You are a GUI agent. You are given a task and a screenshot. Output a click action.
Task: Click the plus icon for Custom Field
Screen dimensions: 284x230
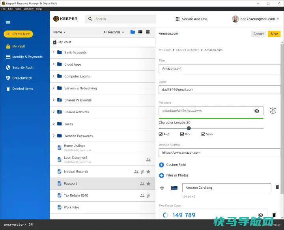pos(161,165)
